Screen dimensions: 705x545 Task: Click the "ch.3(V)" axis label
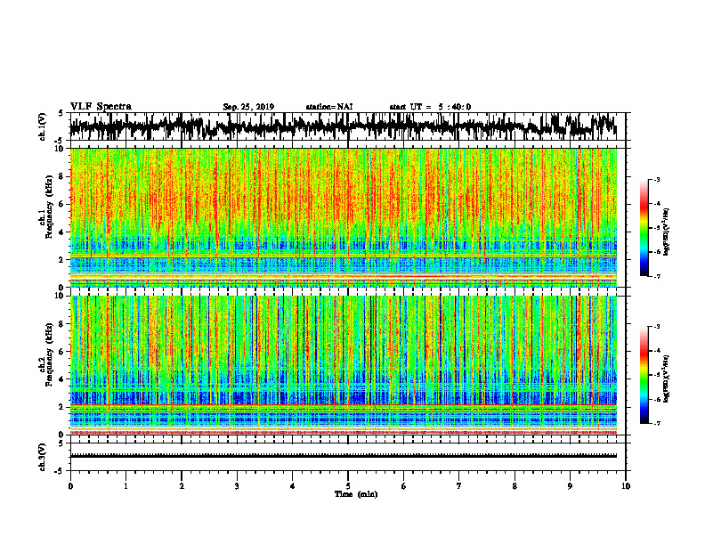[43, 458]
